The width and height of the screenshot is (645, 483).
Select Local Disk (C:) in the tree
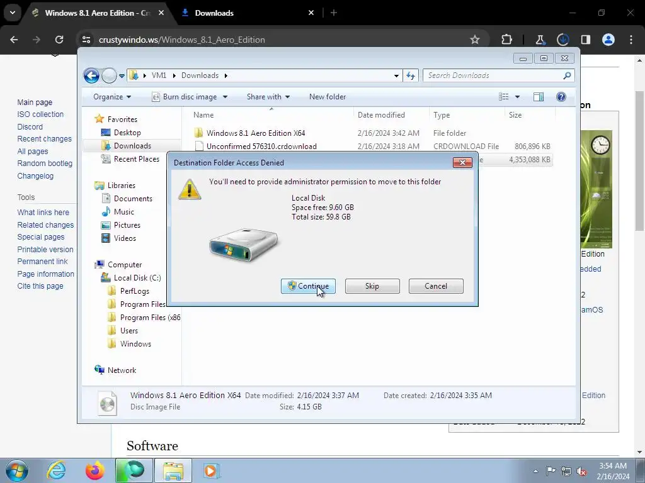(137, 277)
